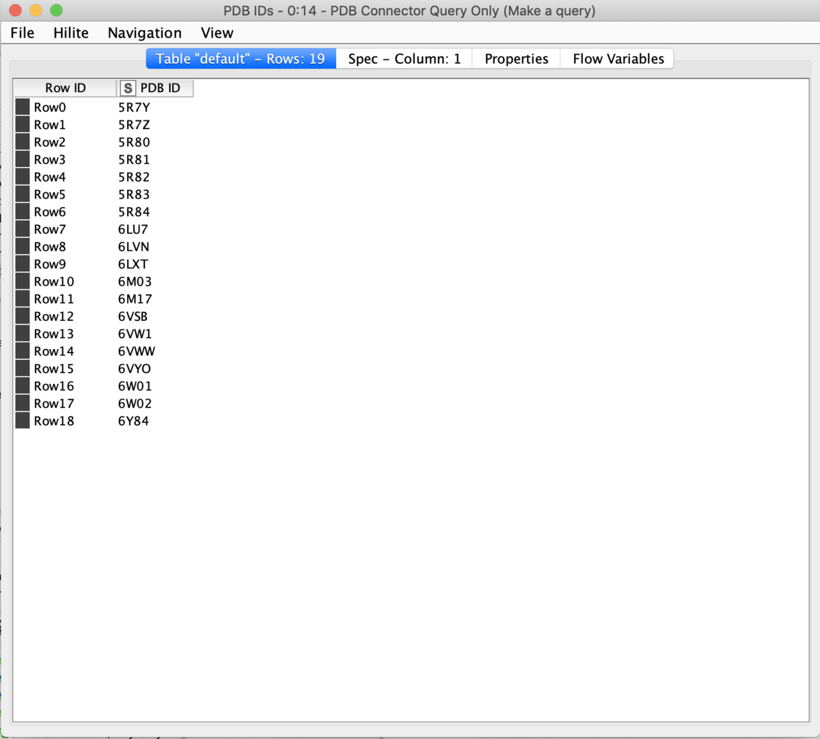
Task: Open the View menu
Action: [217, 33]
